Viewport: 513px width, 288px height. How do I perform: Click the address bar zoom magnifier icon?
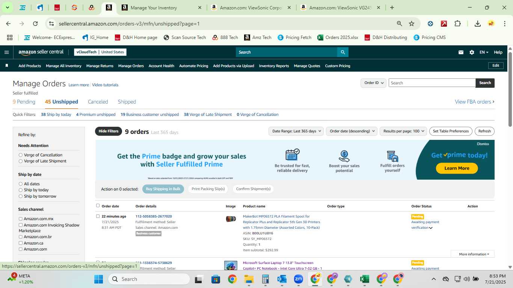[x=400, y=24]
